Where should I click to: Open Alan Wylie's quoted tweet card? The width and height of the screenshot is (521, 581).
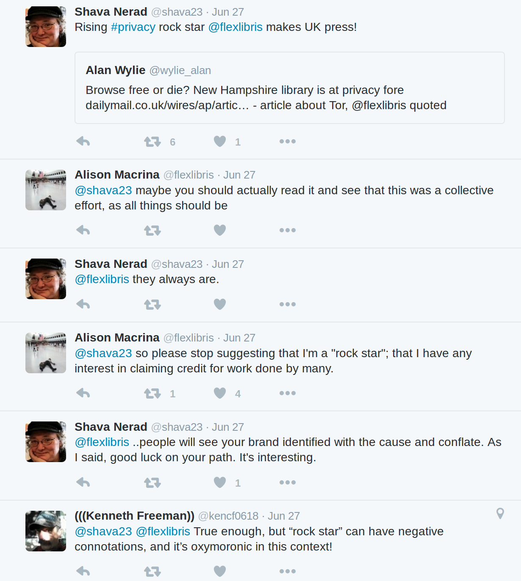(x=290, y=88)
